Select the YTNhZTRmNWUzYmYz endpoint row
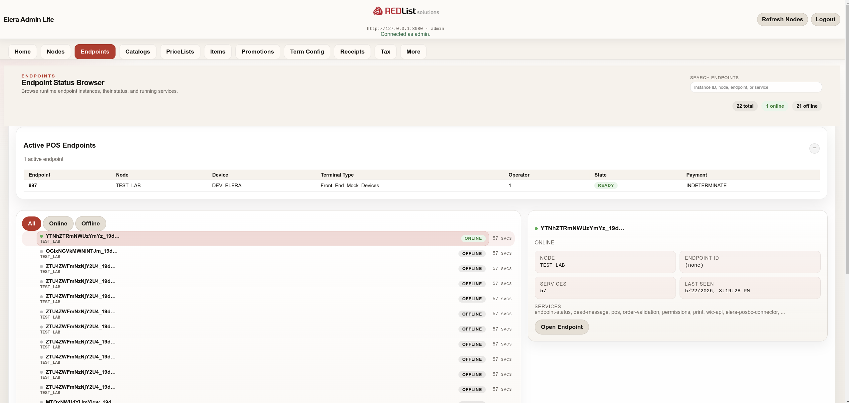849x403 pixels. (x=263, y=238)
